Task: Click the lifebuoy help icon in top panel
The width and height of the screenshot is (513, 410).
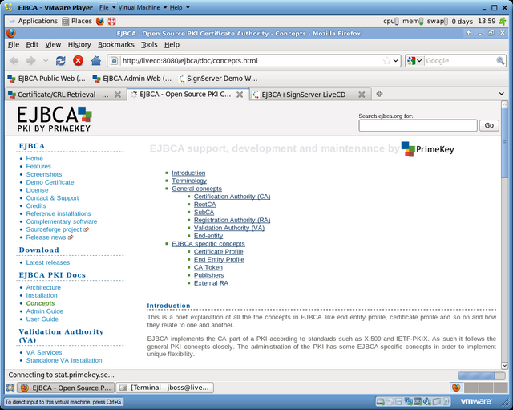Action: tap(112, 22)
